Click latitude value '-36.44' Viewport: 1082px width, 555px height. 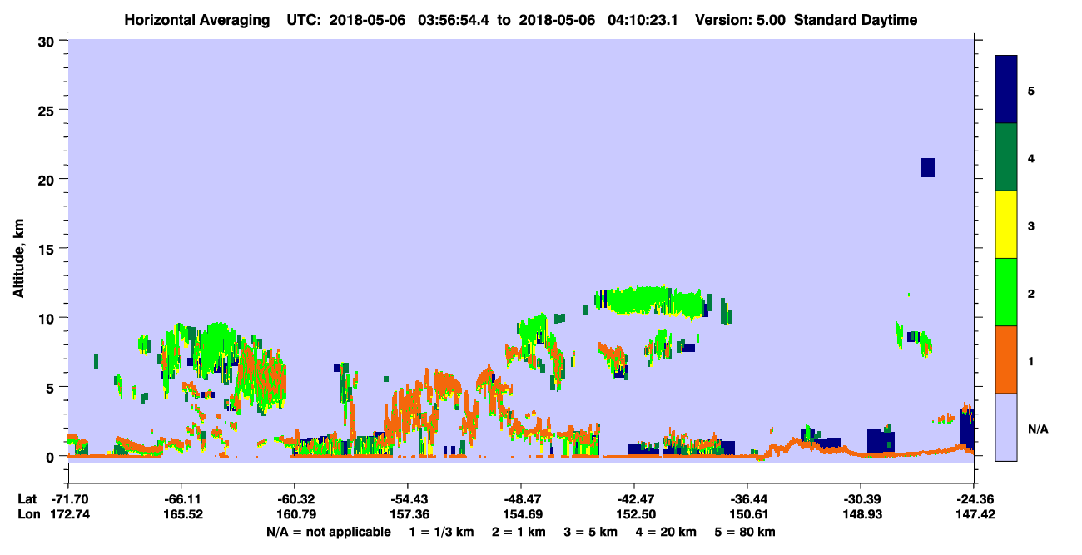coord(747,498)
